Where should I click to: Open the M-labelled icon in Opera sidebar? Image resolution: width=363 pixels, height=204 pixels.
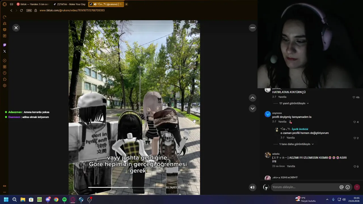click(5, 36)
